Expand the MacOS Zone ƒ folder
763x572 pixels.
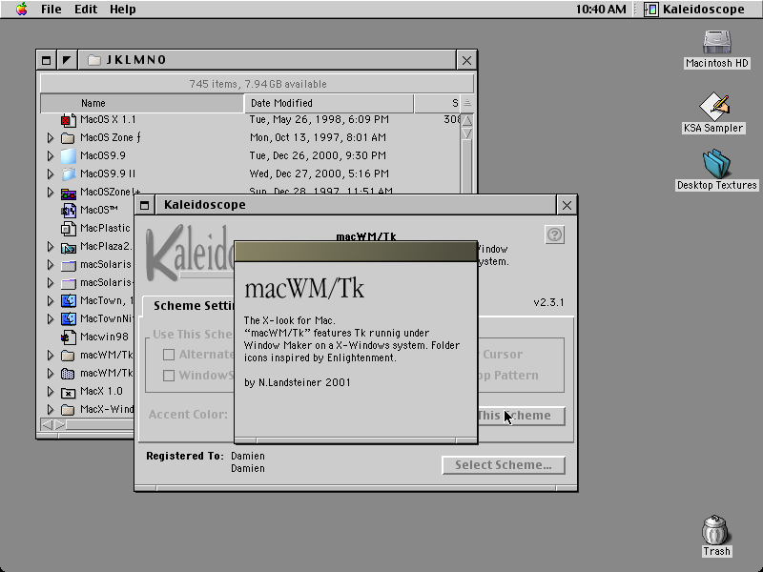tap(51, 137)
